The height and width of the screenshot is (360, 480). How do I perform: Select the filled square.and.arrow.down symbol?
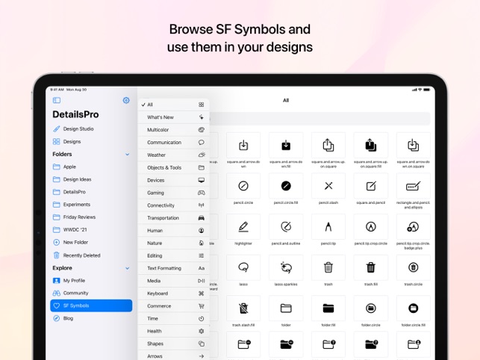pos(286,145)
